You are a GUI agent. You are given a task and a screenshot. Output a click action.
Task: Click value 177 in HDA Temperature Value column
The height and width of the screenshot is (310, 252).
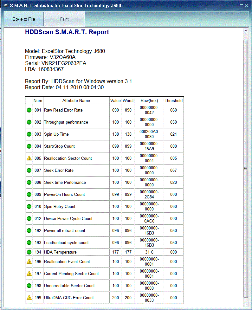click(116, 252)
